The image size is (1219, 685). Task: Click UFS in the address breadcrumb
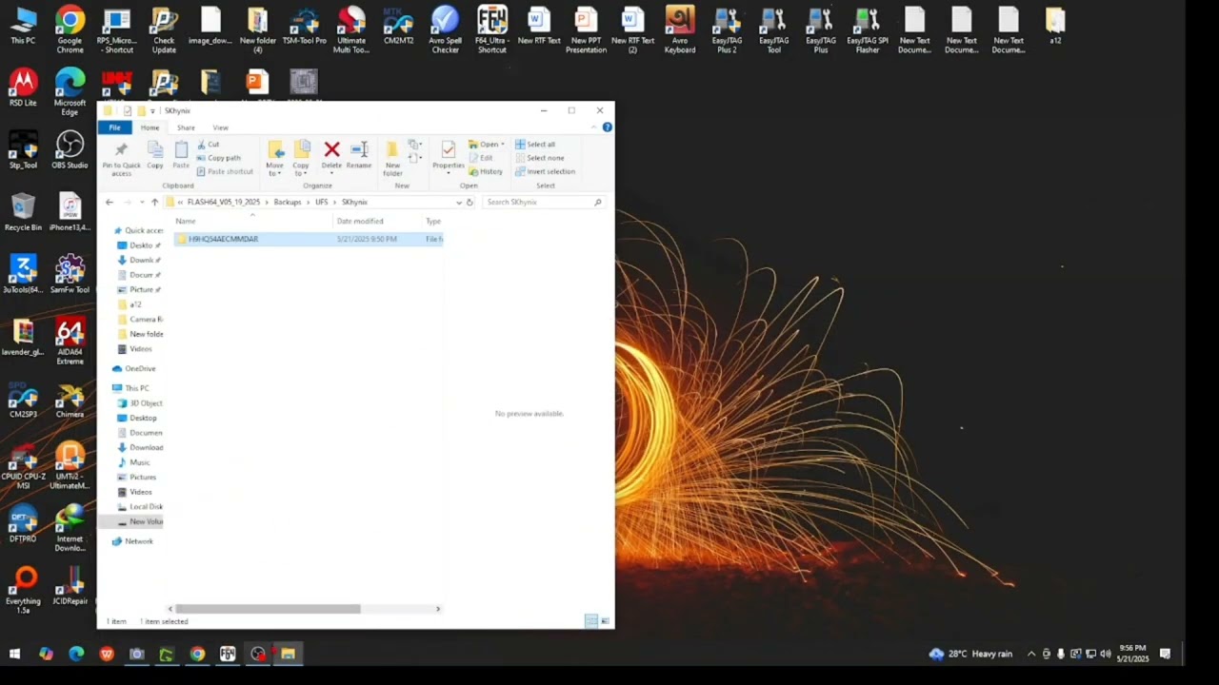(322, 202)
